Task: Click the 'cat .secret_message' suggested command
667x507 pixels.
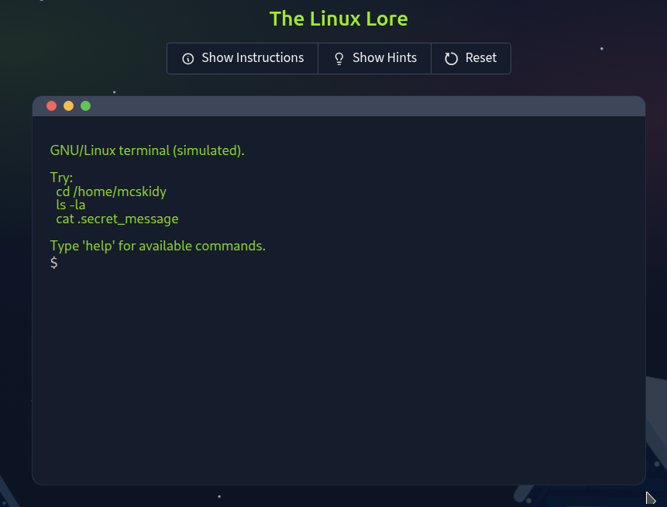Action: [117, 219]
